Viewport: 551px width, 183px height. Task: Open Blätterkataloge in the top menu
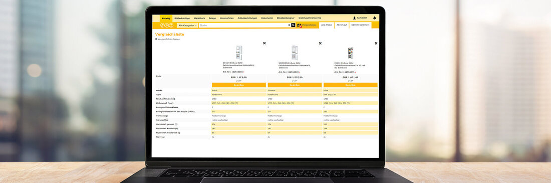[182, 18]
